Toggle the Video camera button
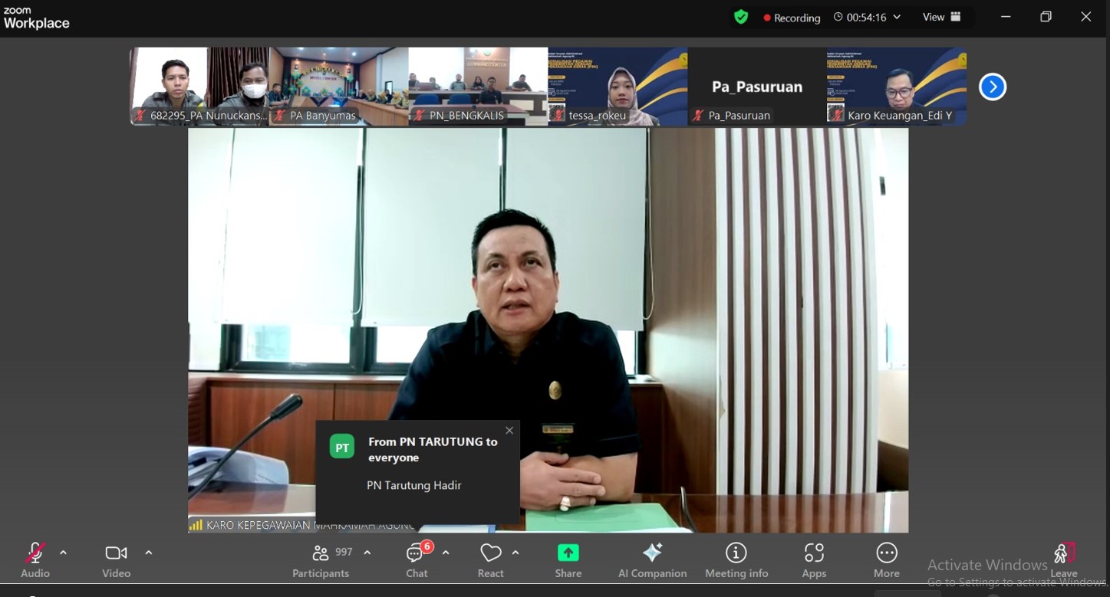The image size is (1110, 597). (x=116, y=553)
